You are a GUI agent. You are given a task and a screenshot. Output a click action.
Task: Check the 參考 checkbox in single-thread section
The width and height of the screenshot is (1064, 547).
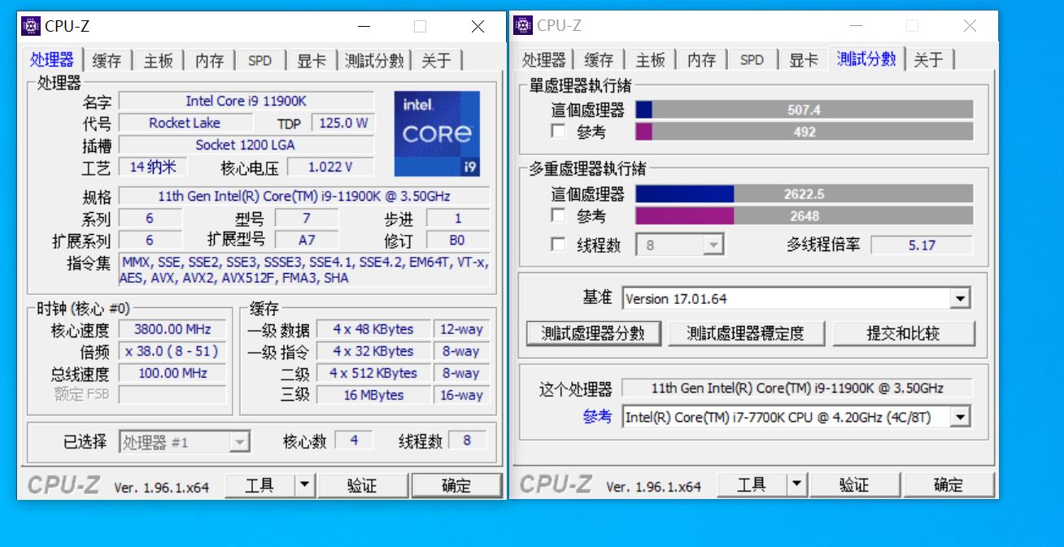pyautogui.click(x=558, y=132)
